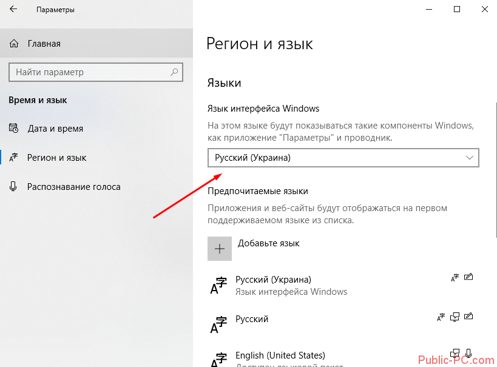Click the home icon beside Главная

tap(14, 44)
